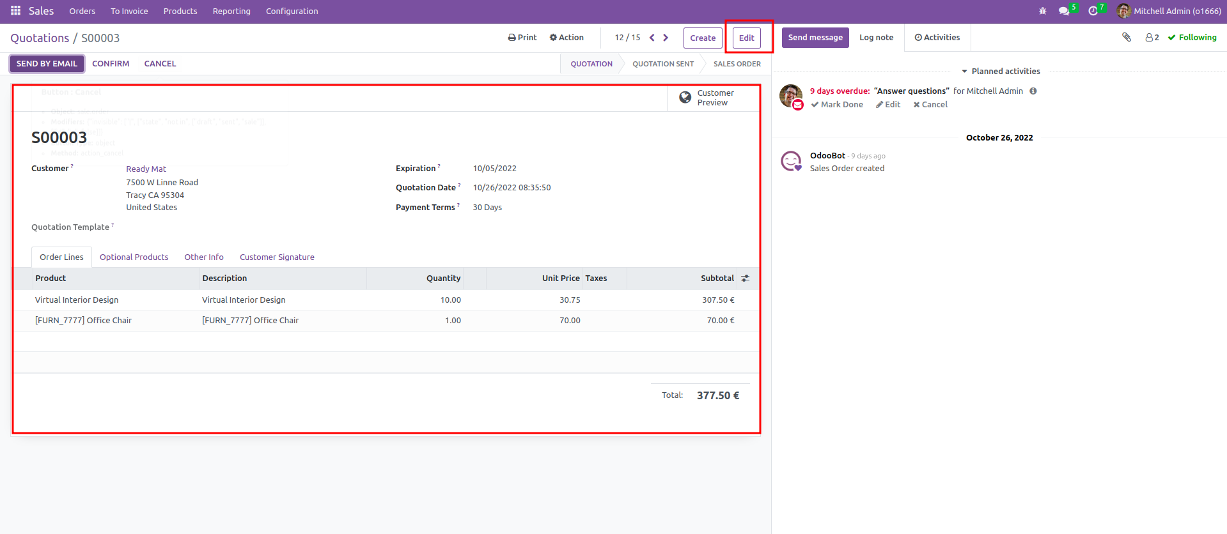The image size is (1227, 534).
Task: Open the Action dropdown menu
Action: [x=567, y=38]
